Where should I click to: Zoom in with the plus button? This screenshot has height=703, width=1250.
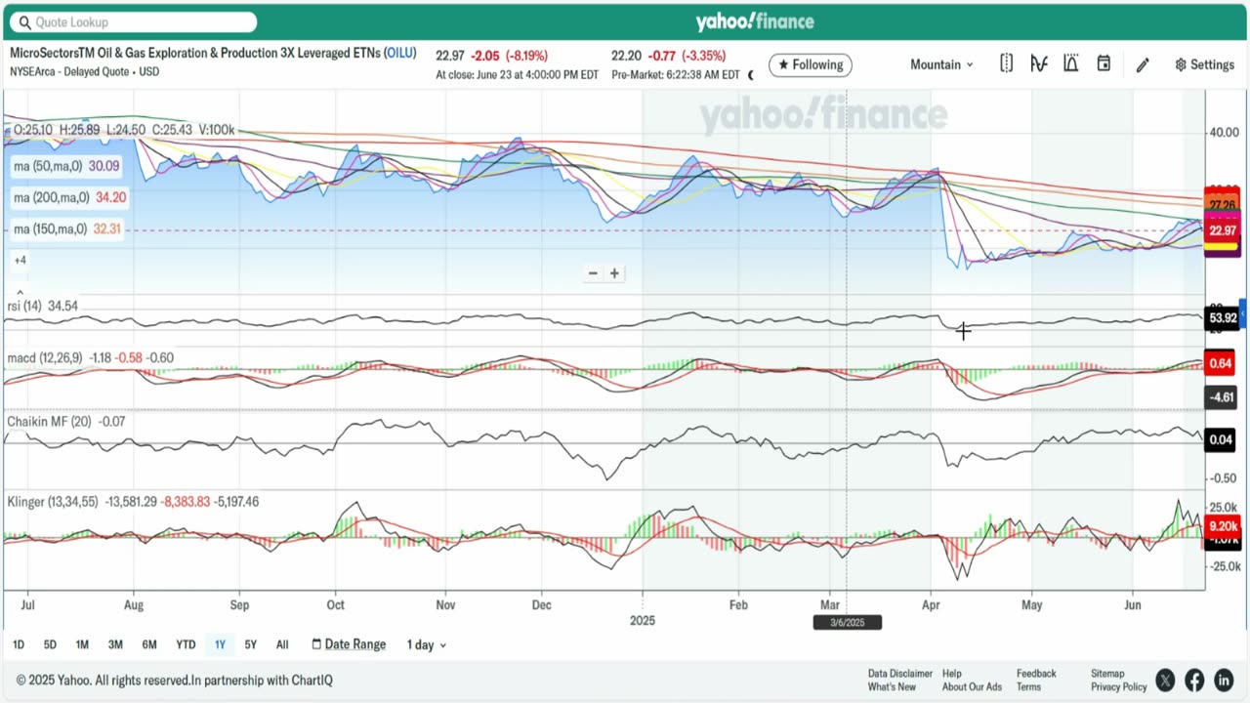point(614,273)
